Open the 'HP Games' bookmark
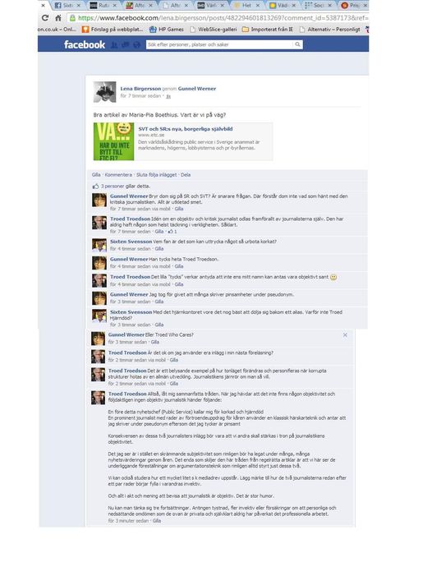This screenshot has width=432, height=576. point(166,30)
